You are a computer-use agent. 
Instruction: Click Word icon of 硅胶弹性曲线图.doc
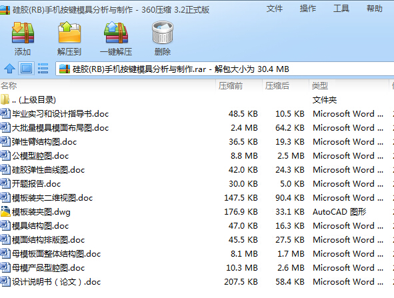pos(5,169)
